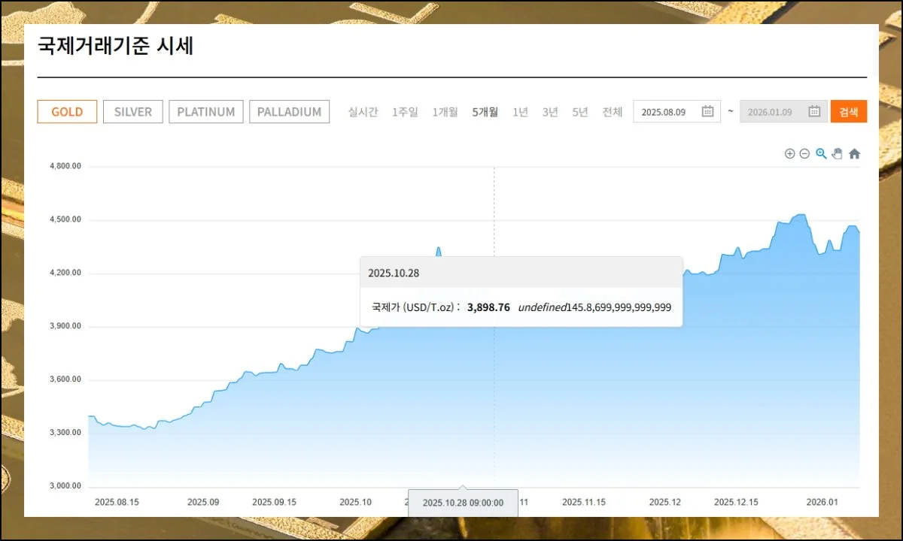Viewport: 903px width, 541px height.
Task: Open the start date calendar icon
Action: pyautogui.click(x=707, y=112)
